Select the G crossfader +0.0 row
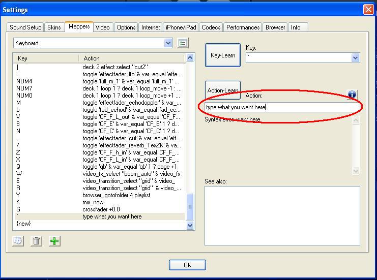This screenshot has height=280, width=377. pyautogui.click(x=100, y=209)
